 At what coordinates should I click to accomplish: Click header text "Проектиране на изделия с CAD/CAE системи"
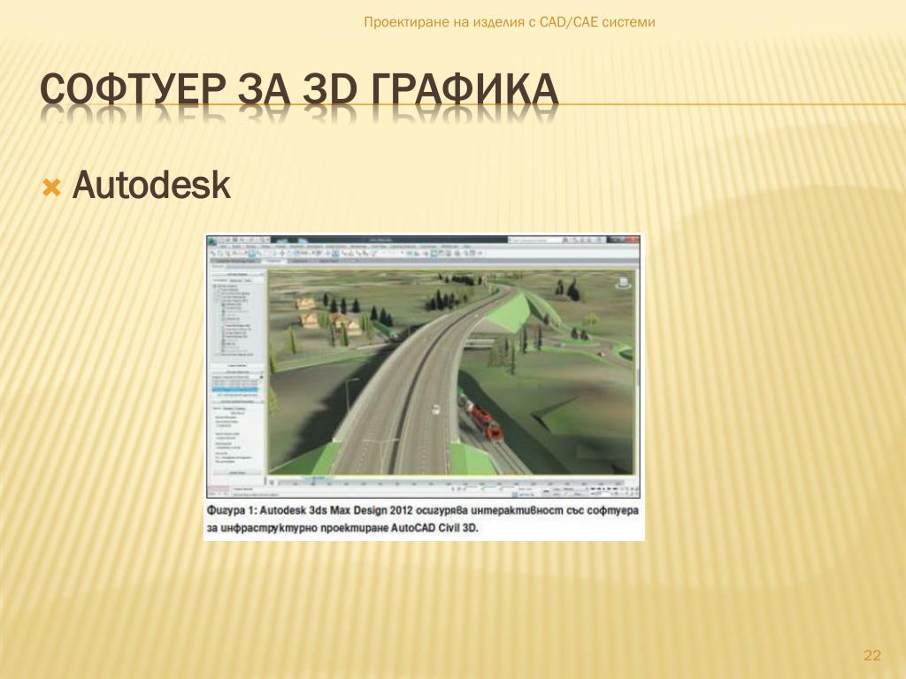509,22
